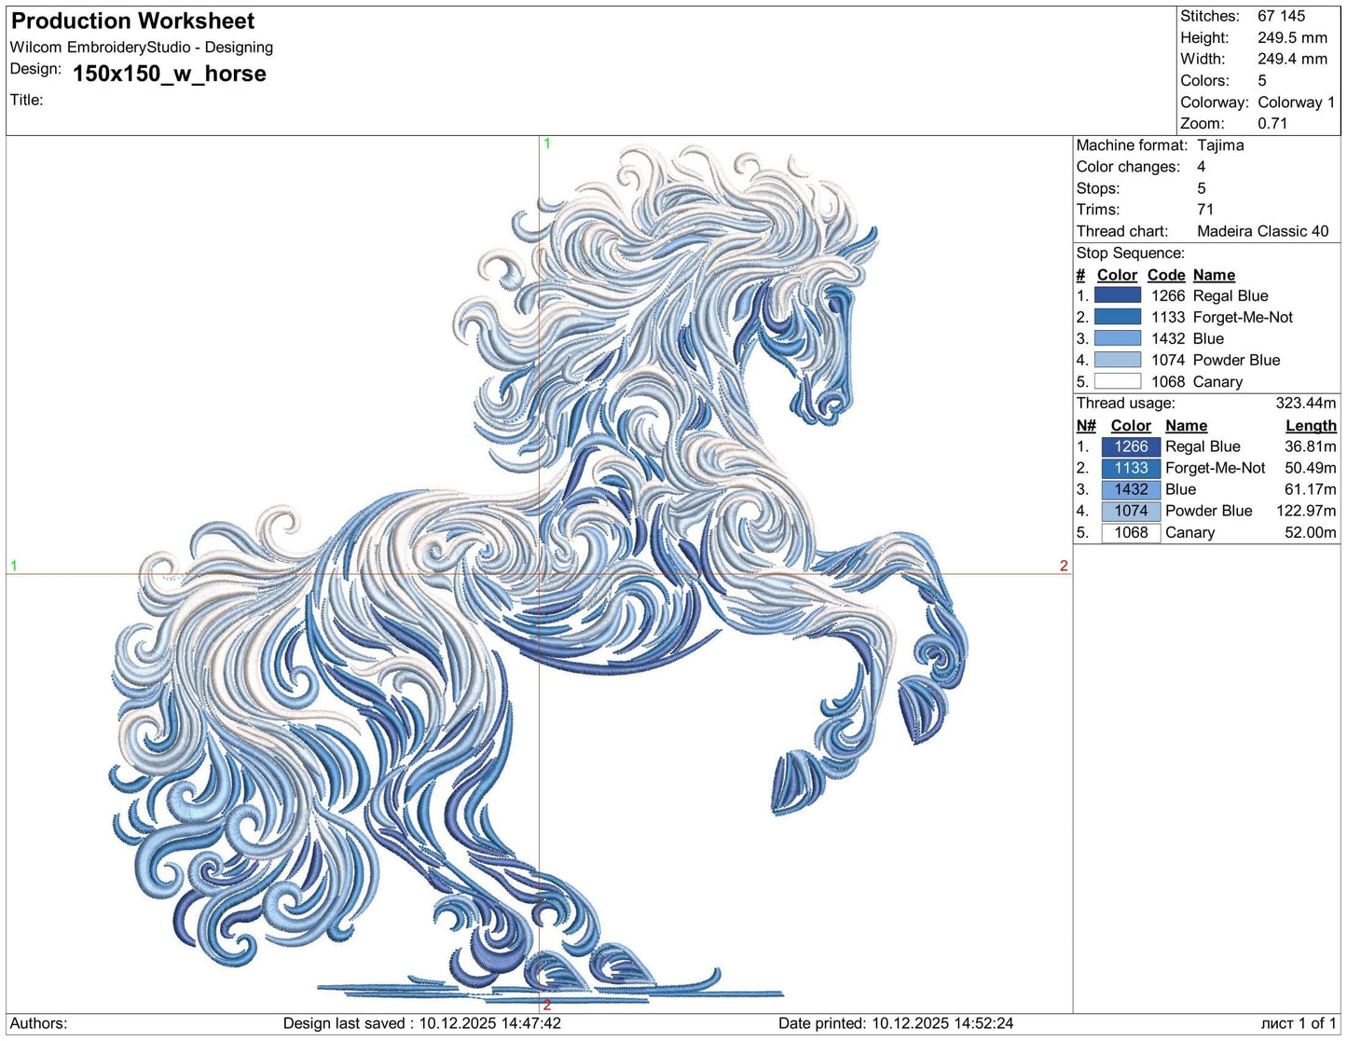The image size is (1347, 1041).
Task: Click the red marker 2 on the right edge
Action: (x=1064, y=566)
